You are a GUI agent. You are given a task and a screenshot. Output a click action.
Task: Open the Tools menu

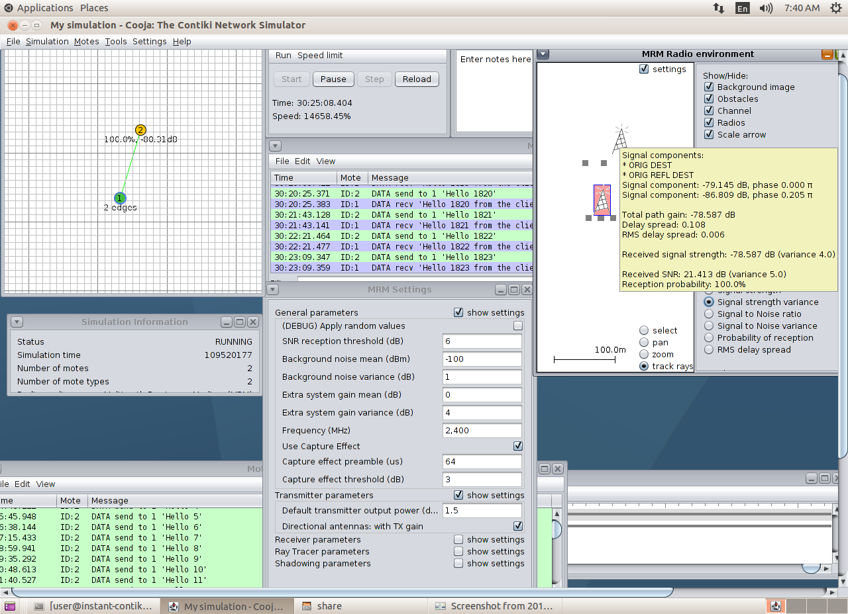[x=115, y=41]
